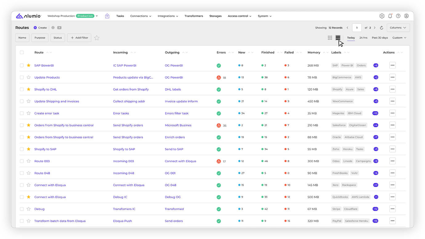Check the SAP BowerBi row checkbox
The image size is (425, 239).
(x=22, y=65)
